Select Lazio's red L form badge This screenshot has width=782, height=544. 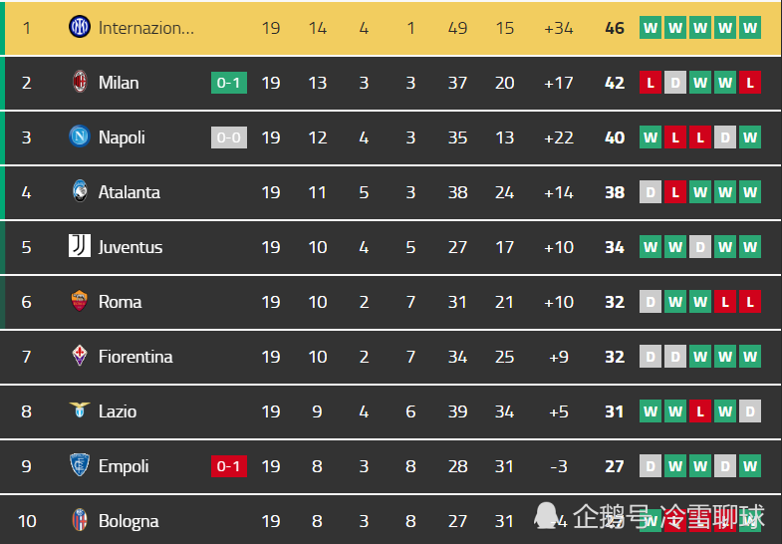700,411
